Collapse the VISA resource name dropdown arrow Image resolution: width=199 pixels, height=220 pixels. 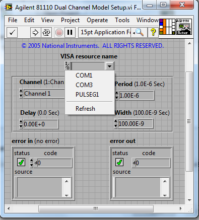pos(109,66)
